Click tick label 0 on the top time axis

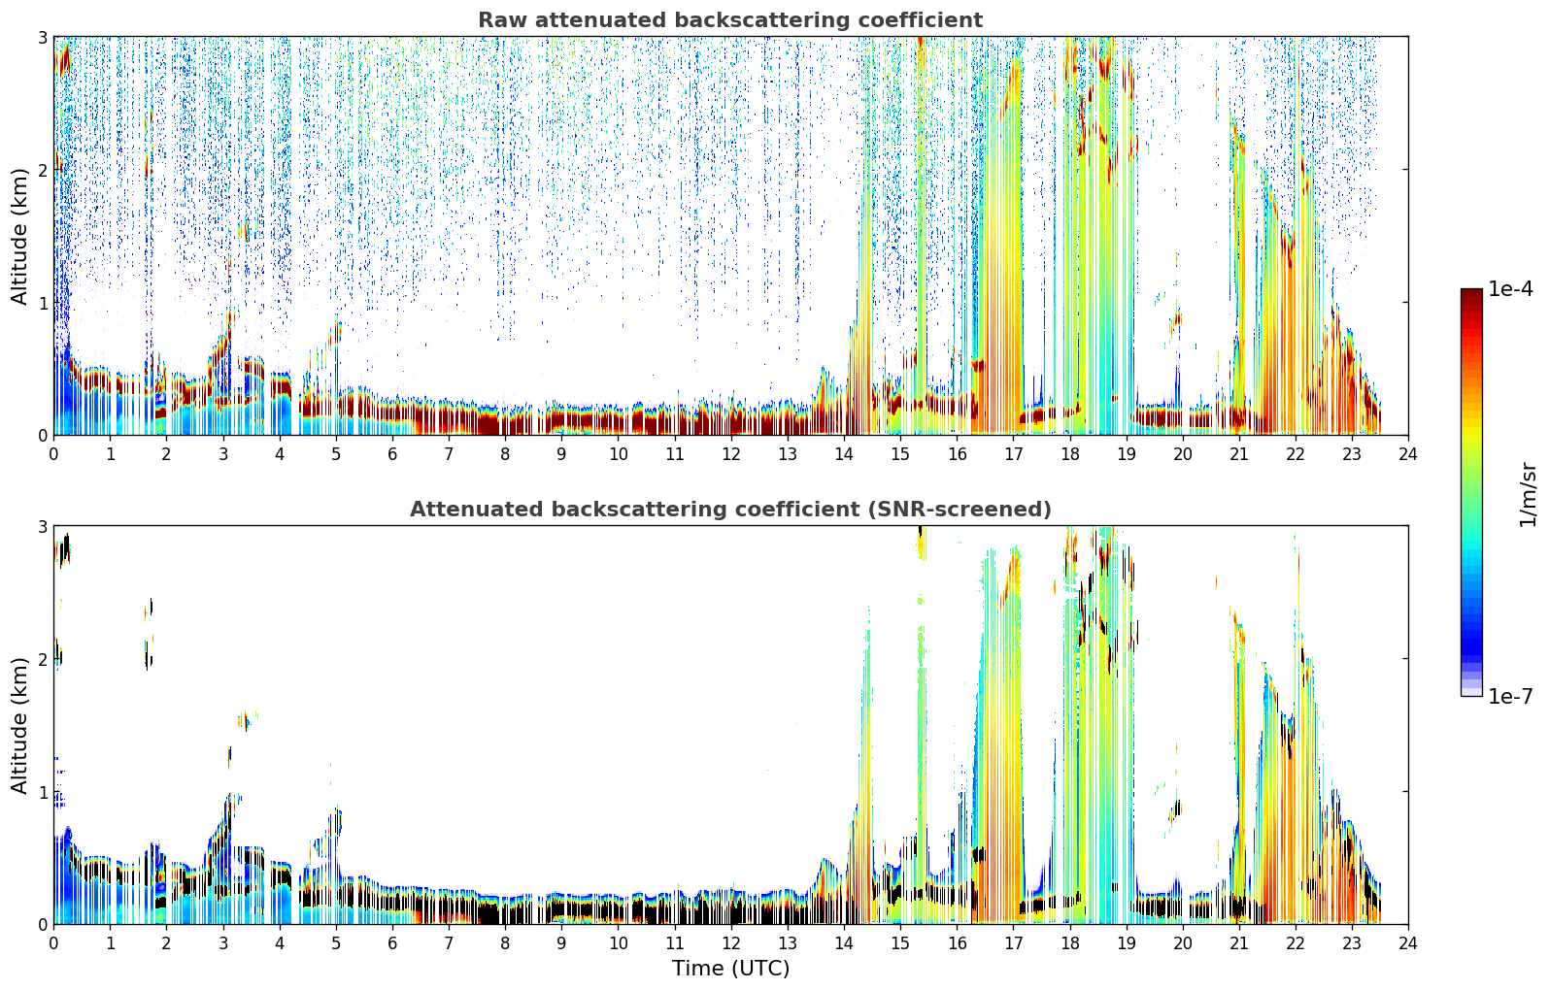pyautogui.click(x=53, y=454)
